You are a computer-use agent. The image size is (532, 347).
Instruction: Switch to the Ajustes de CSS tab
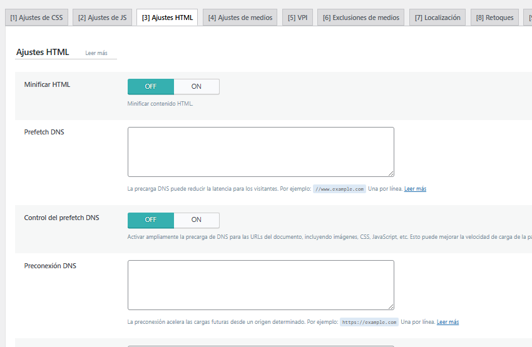point(37,18)
